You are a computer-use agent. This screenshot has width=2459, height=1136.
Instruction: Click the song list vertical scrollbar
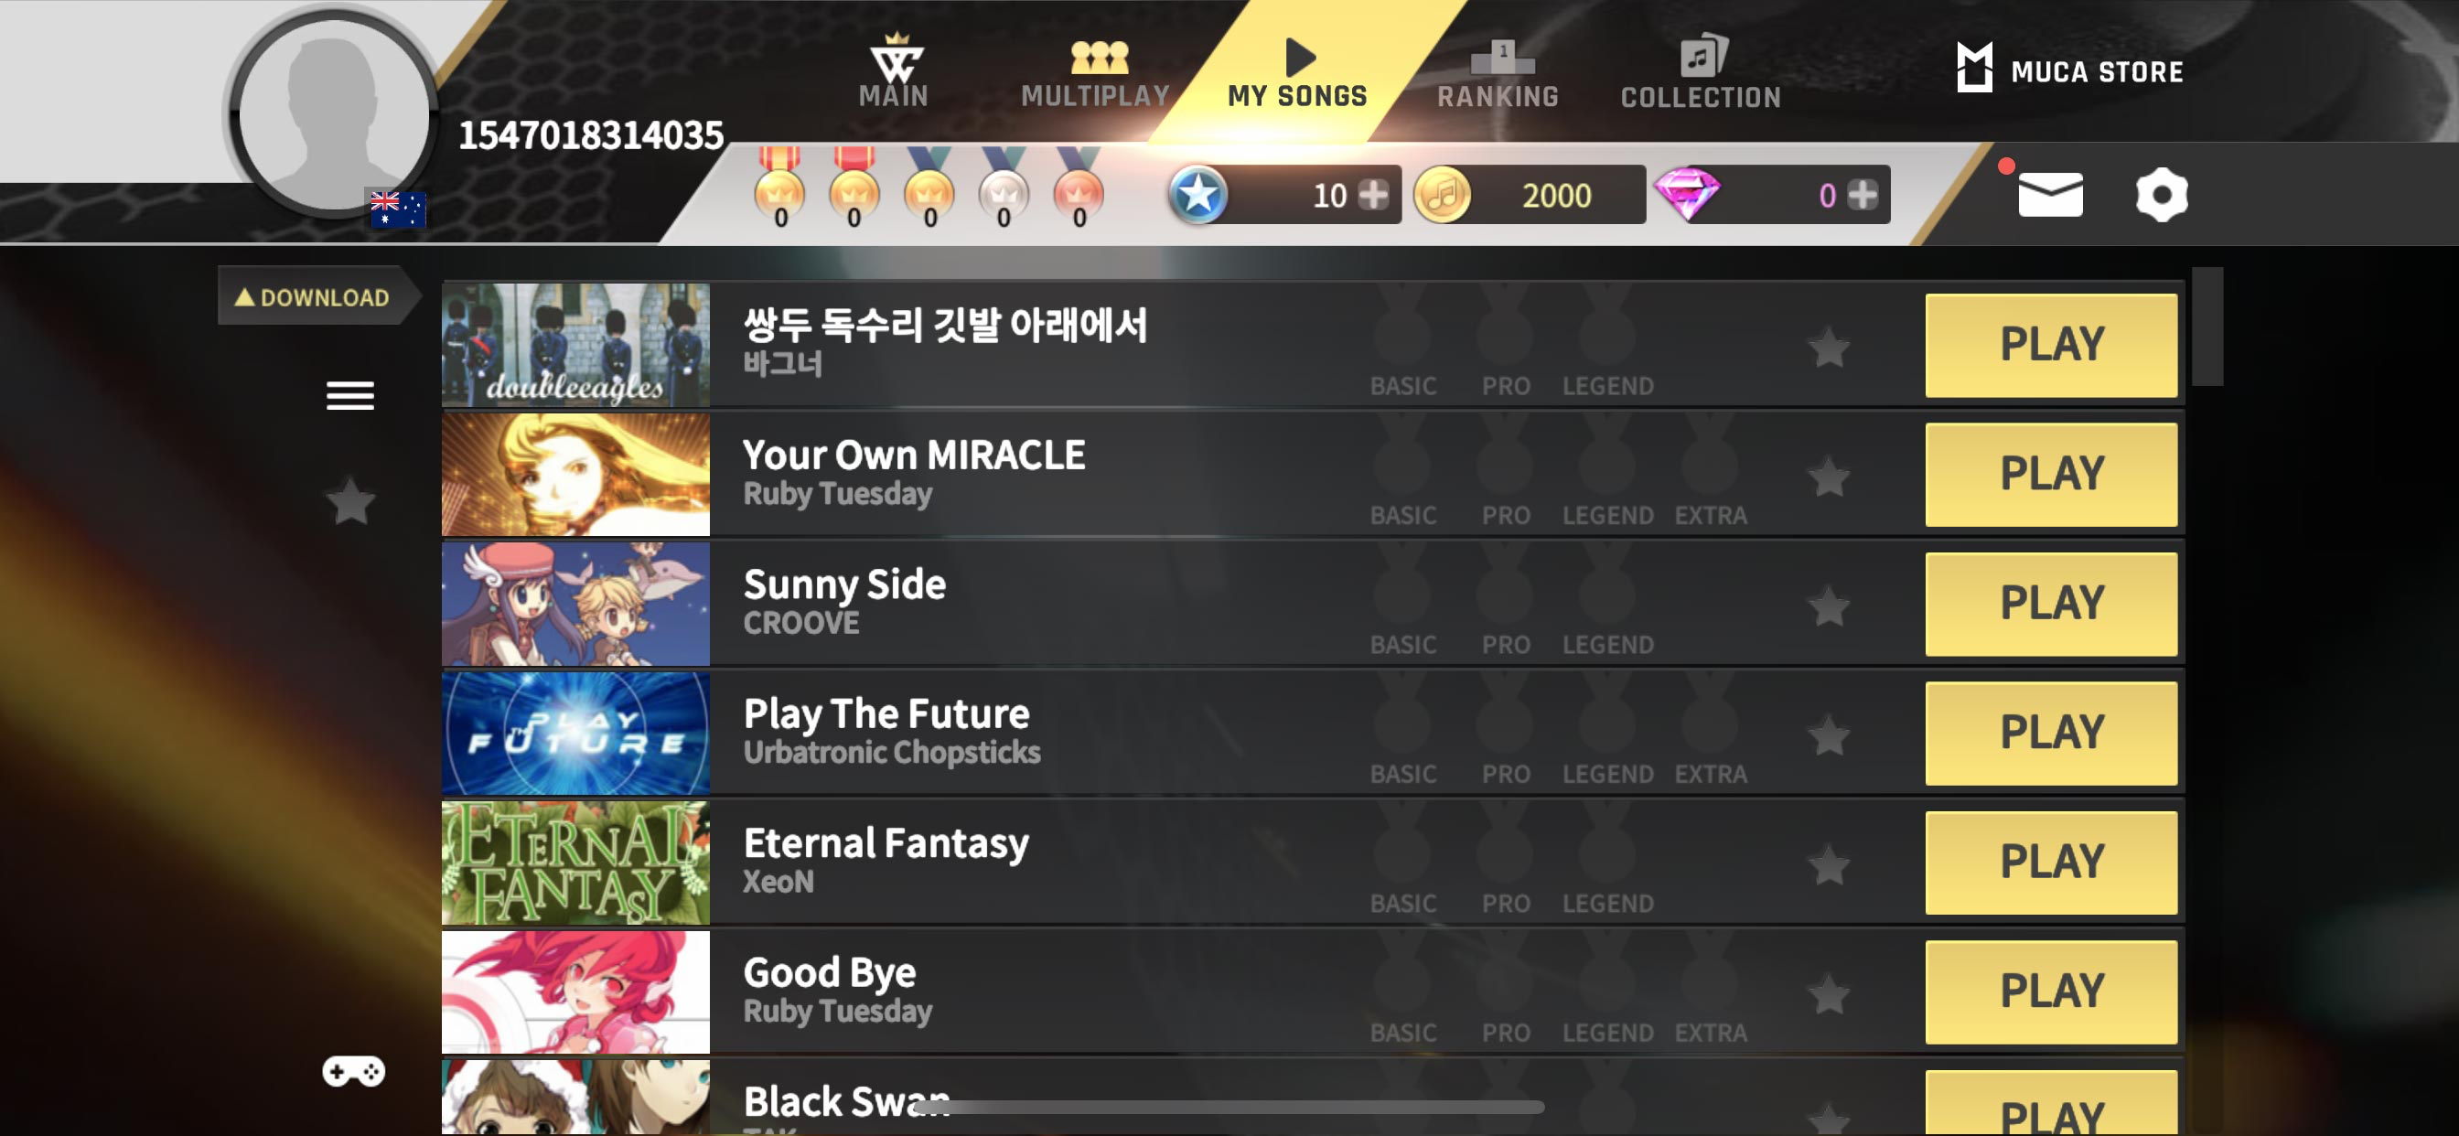pyautogui.click(x=2207, y=327)
